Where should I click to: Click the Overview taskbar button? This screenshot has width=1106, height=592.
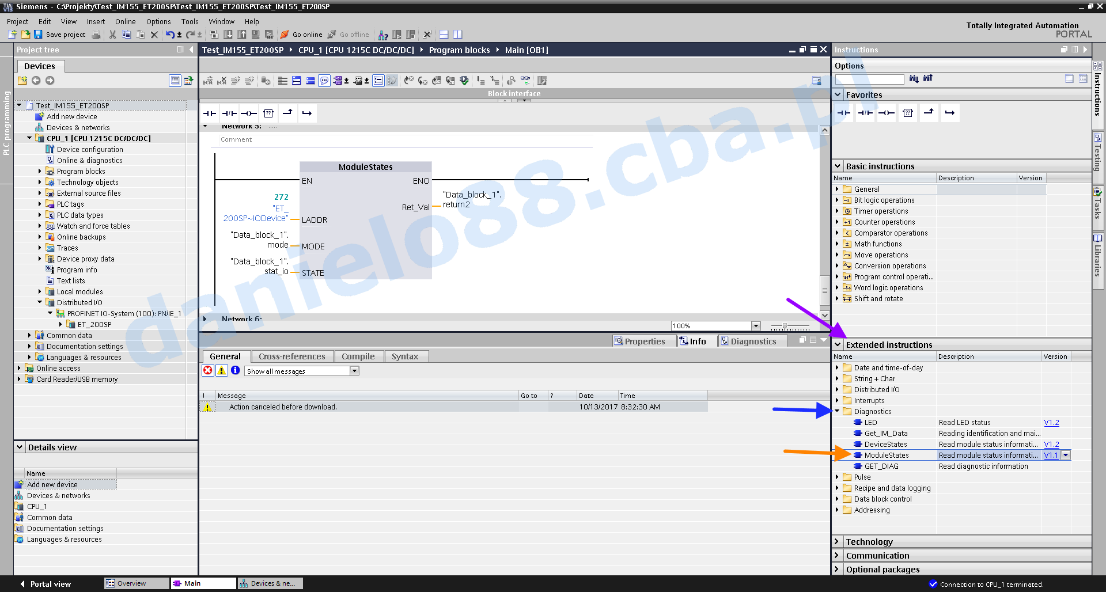137,583
